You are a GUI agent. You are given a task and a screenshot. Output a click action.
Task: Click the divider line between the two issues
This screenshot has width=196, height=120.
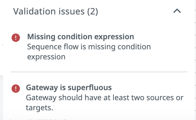point(99,72)
